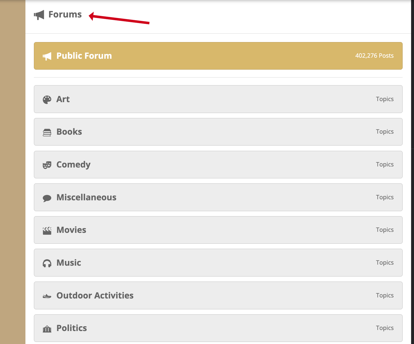Click the Comedy theater masks icon
Image resolution: width=414 pixels, height=344 pixels.
point(47,165)
